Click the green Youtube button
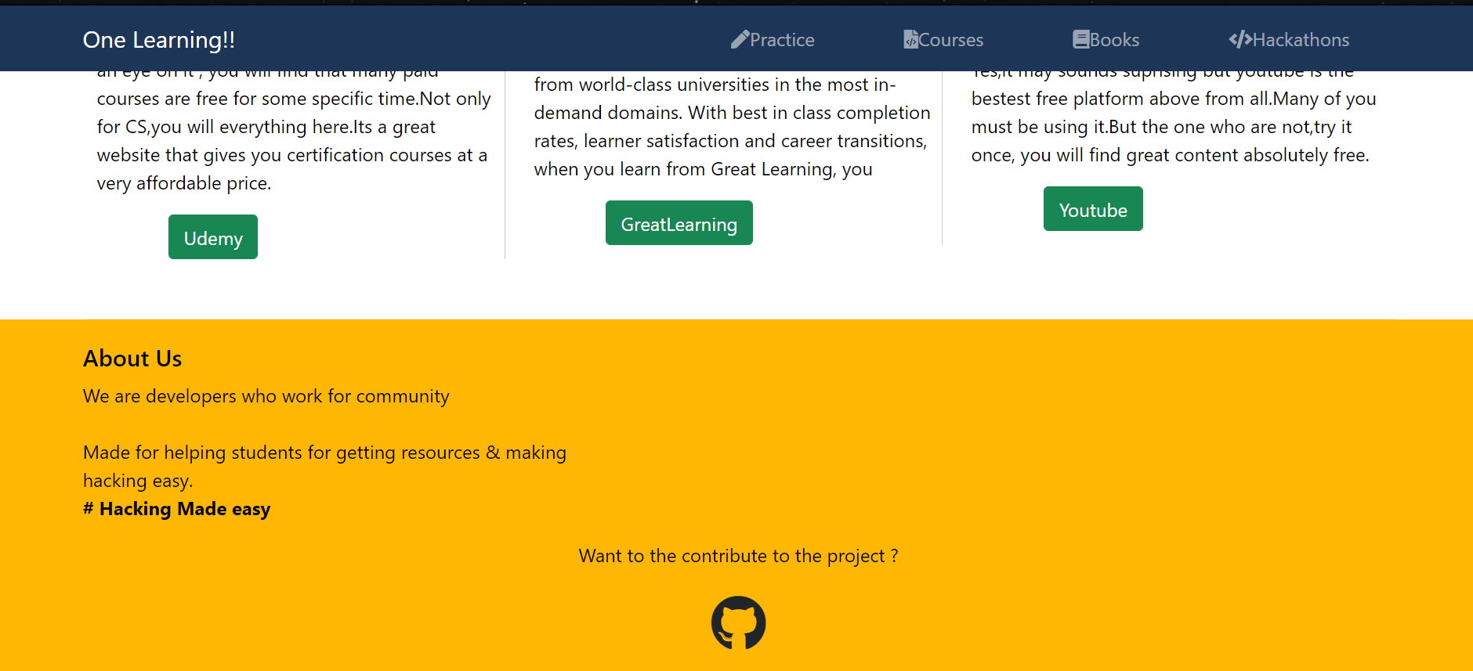 (x=1093, y=209)
